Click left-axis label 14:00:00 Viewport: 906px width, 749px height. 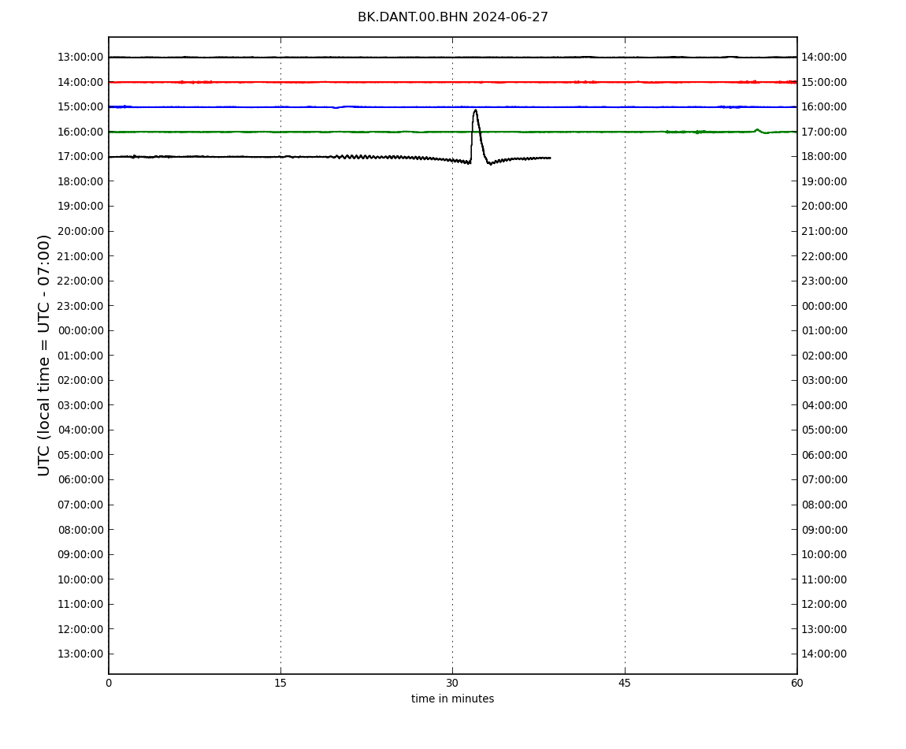pyautogui.click(x=80, y=82)
